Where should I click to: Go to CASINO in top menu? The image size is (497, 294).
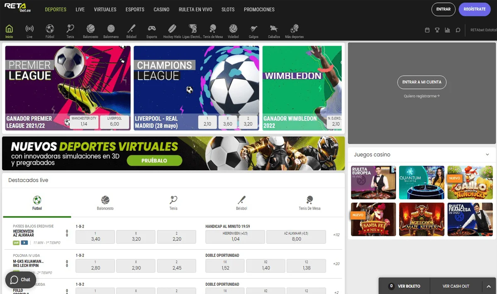click(161, 10)
